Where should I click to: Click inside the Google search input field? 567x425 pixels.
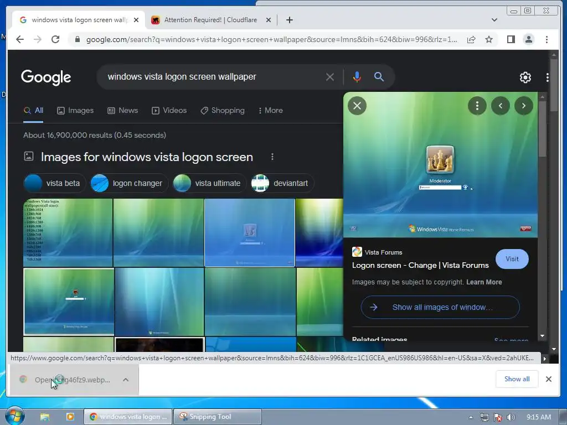[x=213, y=76]
